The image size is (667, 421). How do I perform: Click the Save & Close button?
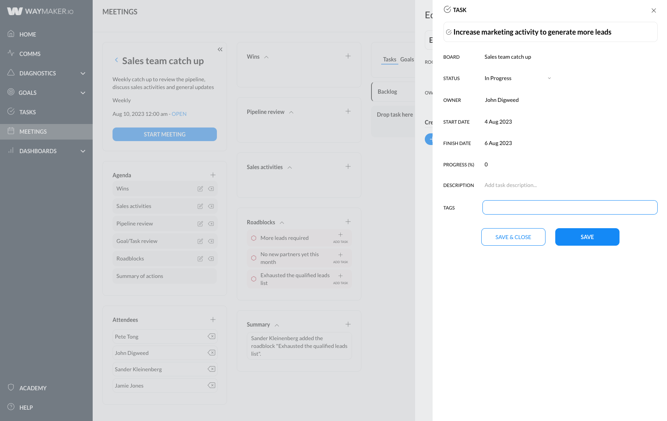[513, 237]
